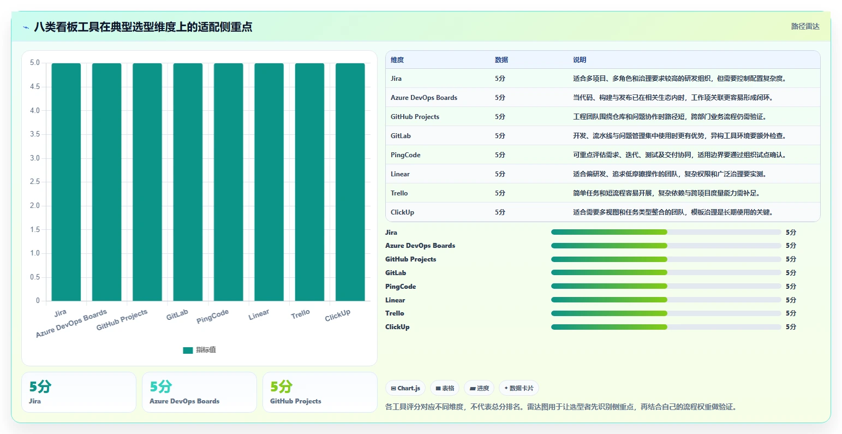Click the description starting 可重点评估需求

(680, 155)
